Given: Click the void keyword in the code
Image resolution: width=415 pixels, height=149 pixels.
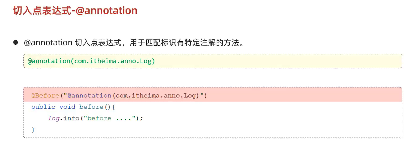Looking at the screenshot, I should tap(67, 107).
